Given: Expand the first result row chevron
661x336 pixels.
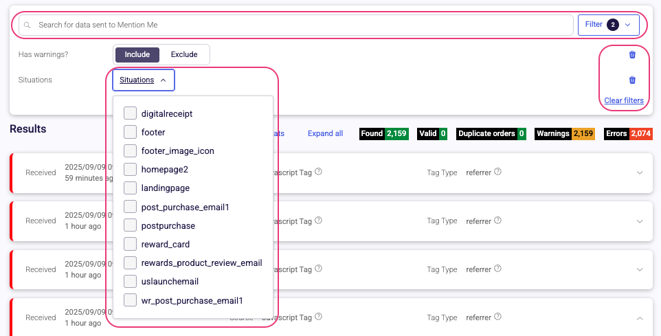Looking at the screenshot, I should (x=640, y=172).
